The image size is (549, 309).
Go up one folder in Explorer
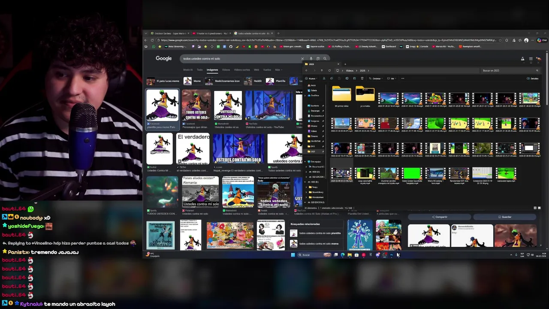click(x=322, y=70)
